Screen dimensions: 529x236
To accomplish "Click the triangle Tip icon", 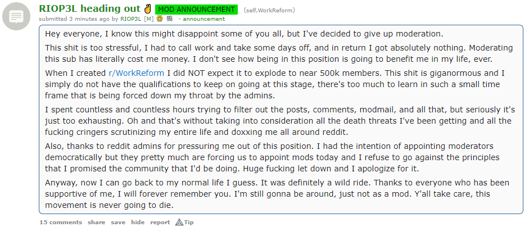I will [x=179, y=222].
